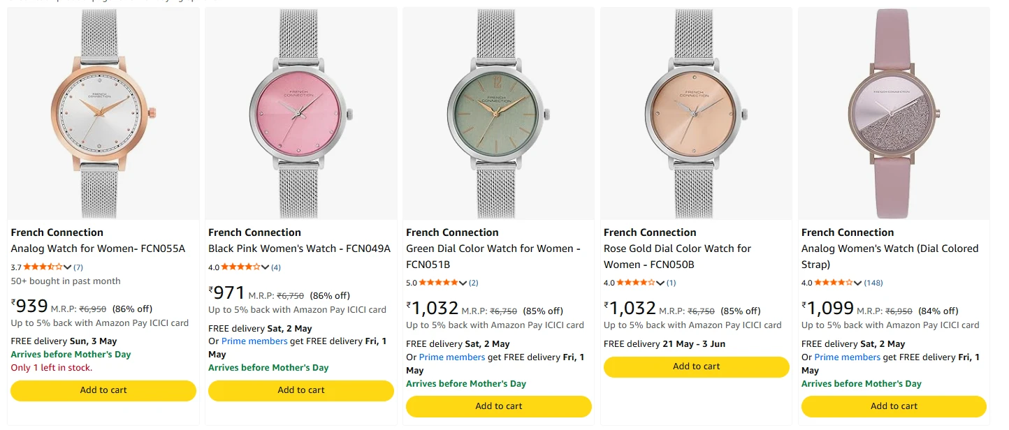
Task: View the green dial watch photo
Action: pyautogui.click(x=499, y=113)
